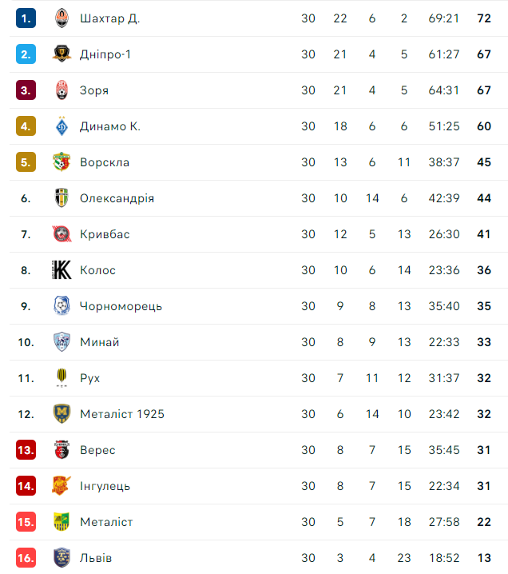Click Шахтар's 72 points value

click(484, 18)
